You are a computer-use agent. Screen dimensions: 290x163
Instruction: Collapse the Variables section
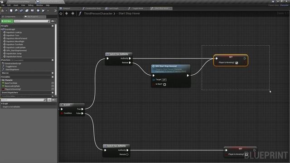pos(1,77)
